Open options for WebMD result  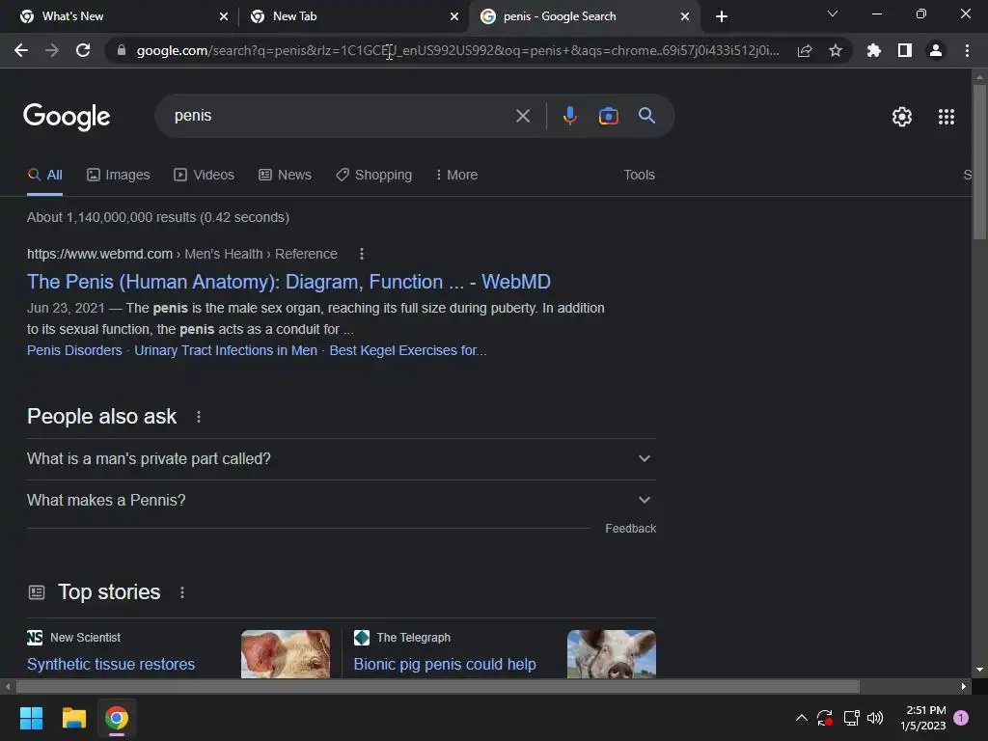pyautogui.click(x=361, y=254)
